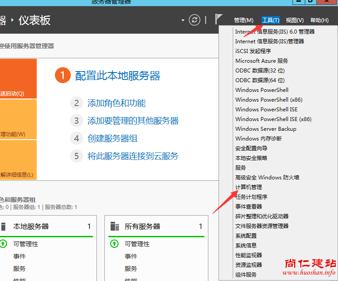Click 将此服务器连接到云服务 link
Viewport: 338px width, 281px height.
coord(133,156)
